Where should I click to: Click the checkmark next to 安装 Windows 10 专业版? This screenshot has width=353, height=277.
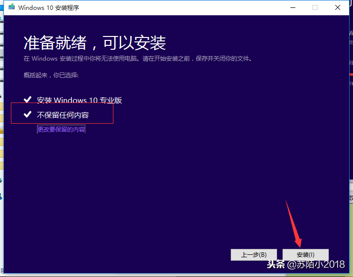point(28,99)
